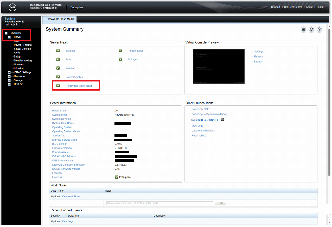This screenshot has width=332, height=227.
Task: Expand the Storage tree node
Action: click(x=9, y=80)
